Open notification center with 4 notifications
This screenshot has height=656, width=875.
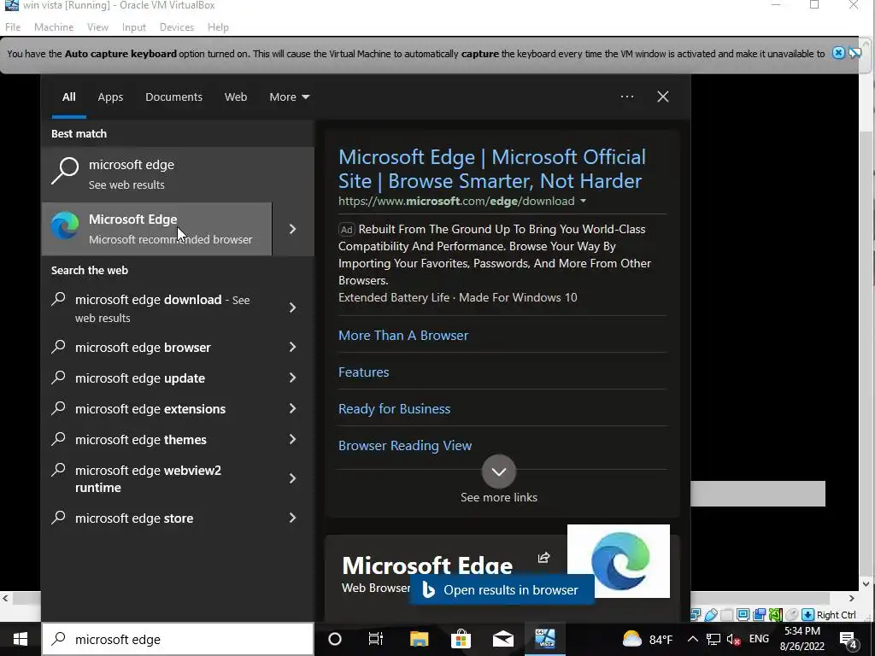tap(849, 640)
